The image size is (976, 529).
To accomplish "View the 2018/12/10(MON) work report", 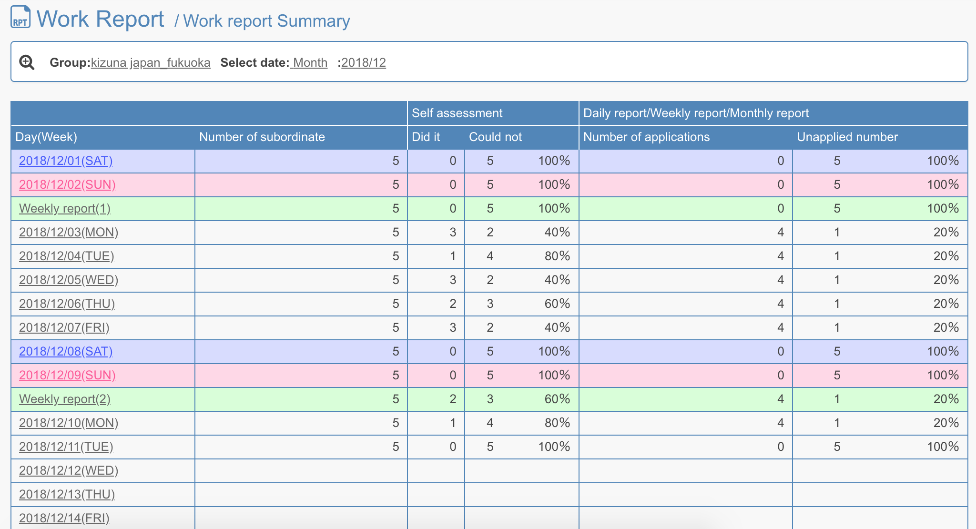I will point(69,423).
